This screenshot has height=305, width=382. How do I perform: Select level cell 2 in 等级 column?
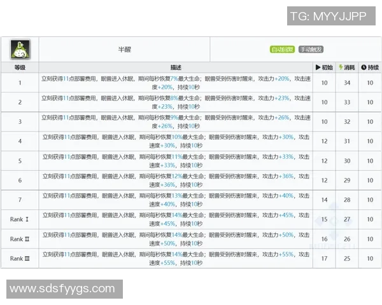point(20,102)
